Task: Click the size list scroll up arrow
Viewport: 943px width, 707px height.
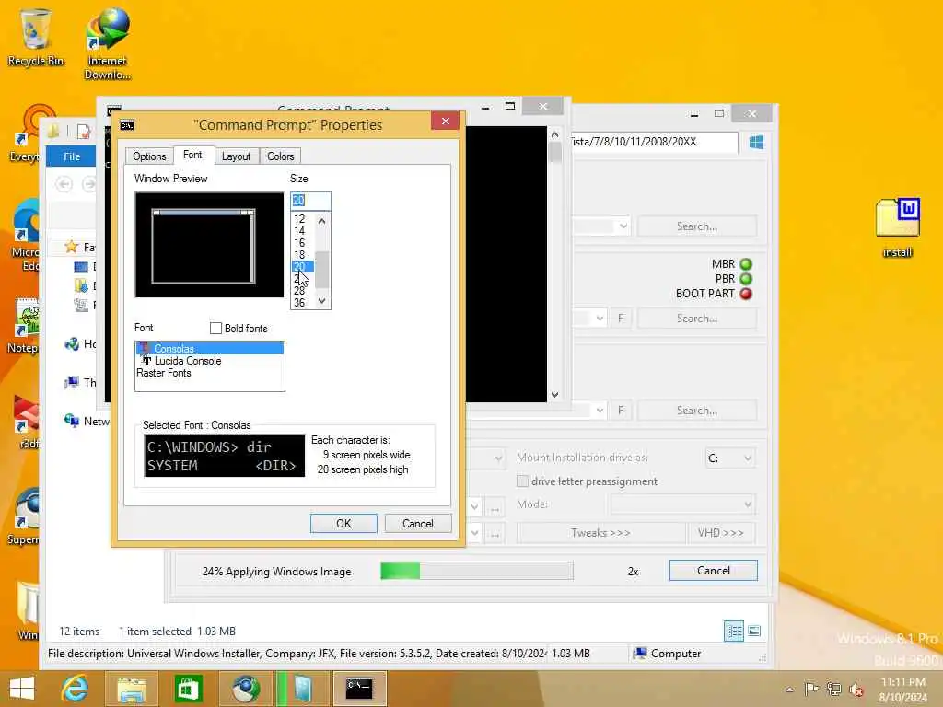Action: pos(321,221)
